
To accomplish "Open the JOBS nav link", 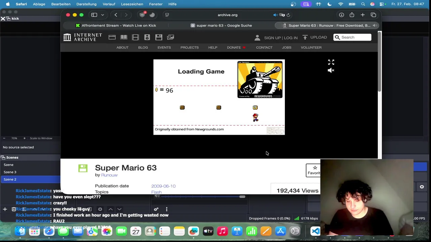I will (x=287, y=47).
